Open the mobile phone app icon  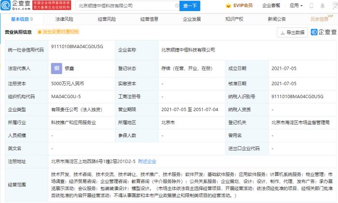click(x=310, y=6)
